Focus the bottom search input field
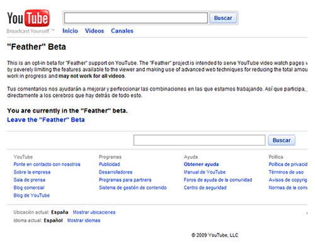Viewport: 315px width, 244px height. (200, 140)
